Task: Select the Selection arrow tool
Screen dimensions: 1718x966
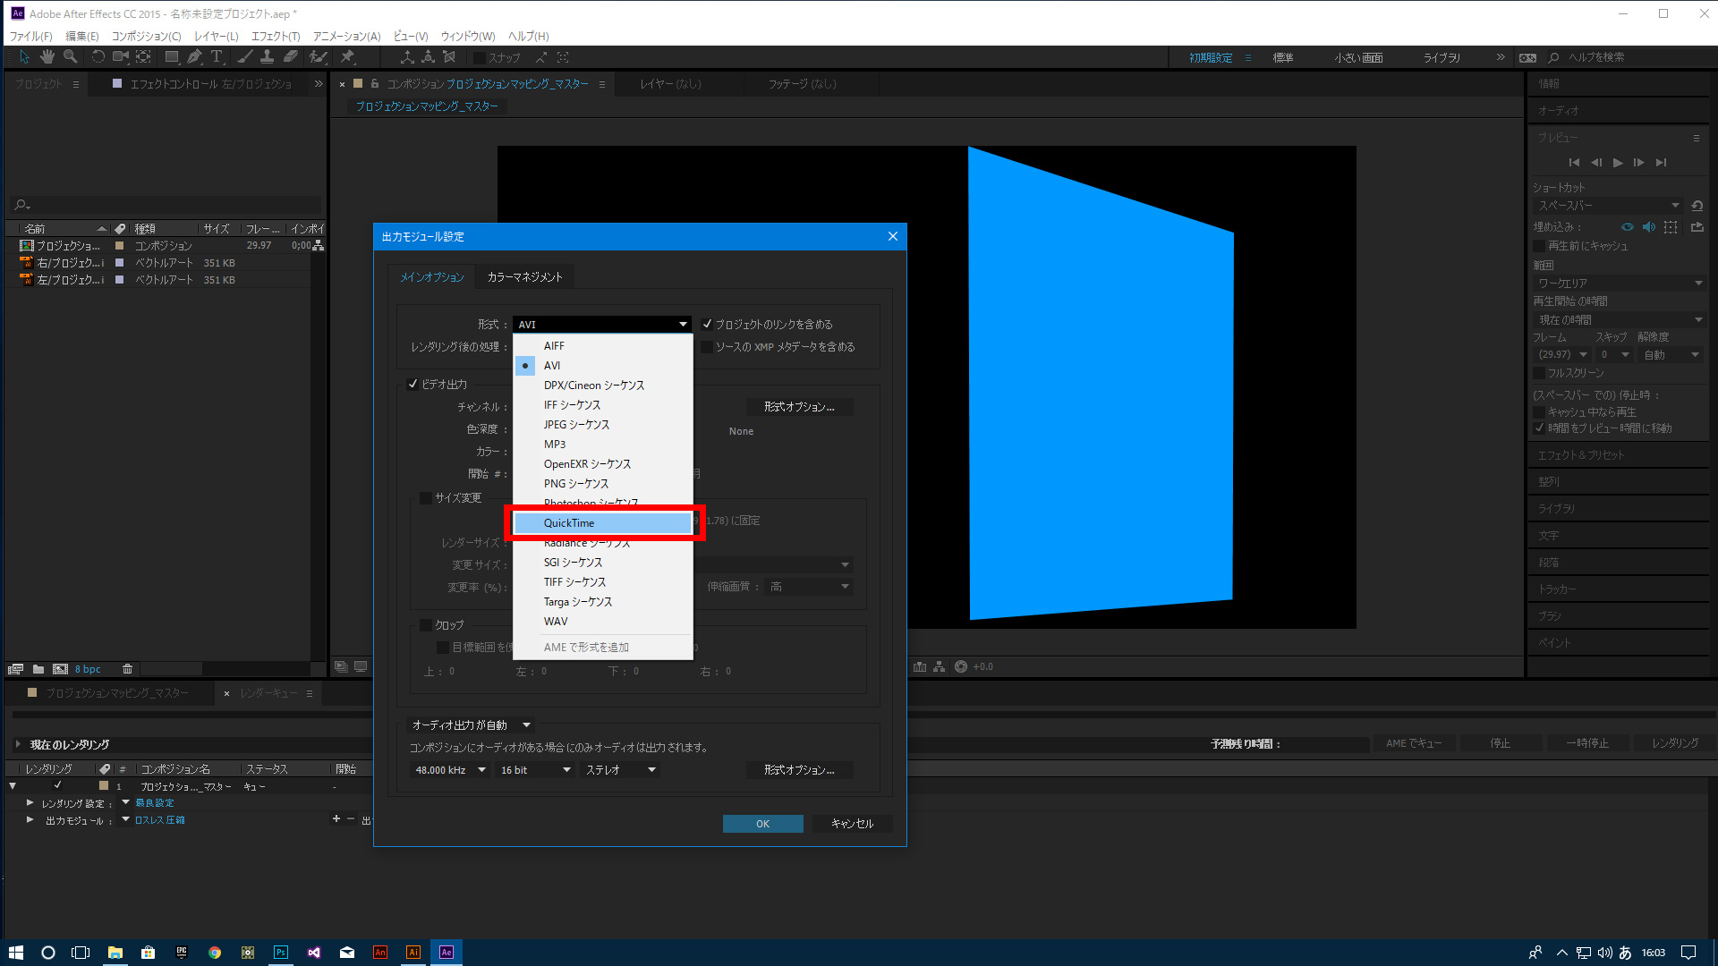Action: pyautogui.click(x=24, y=57)
